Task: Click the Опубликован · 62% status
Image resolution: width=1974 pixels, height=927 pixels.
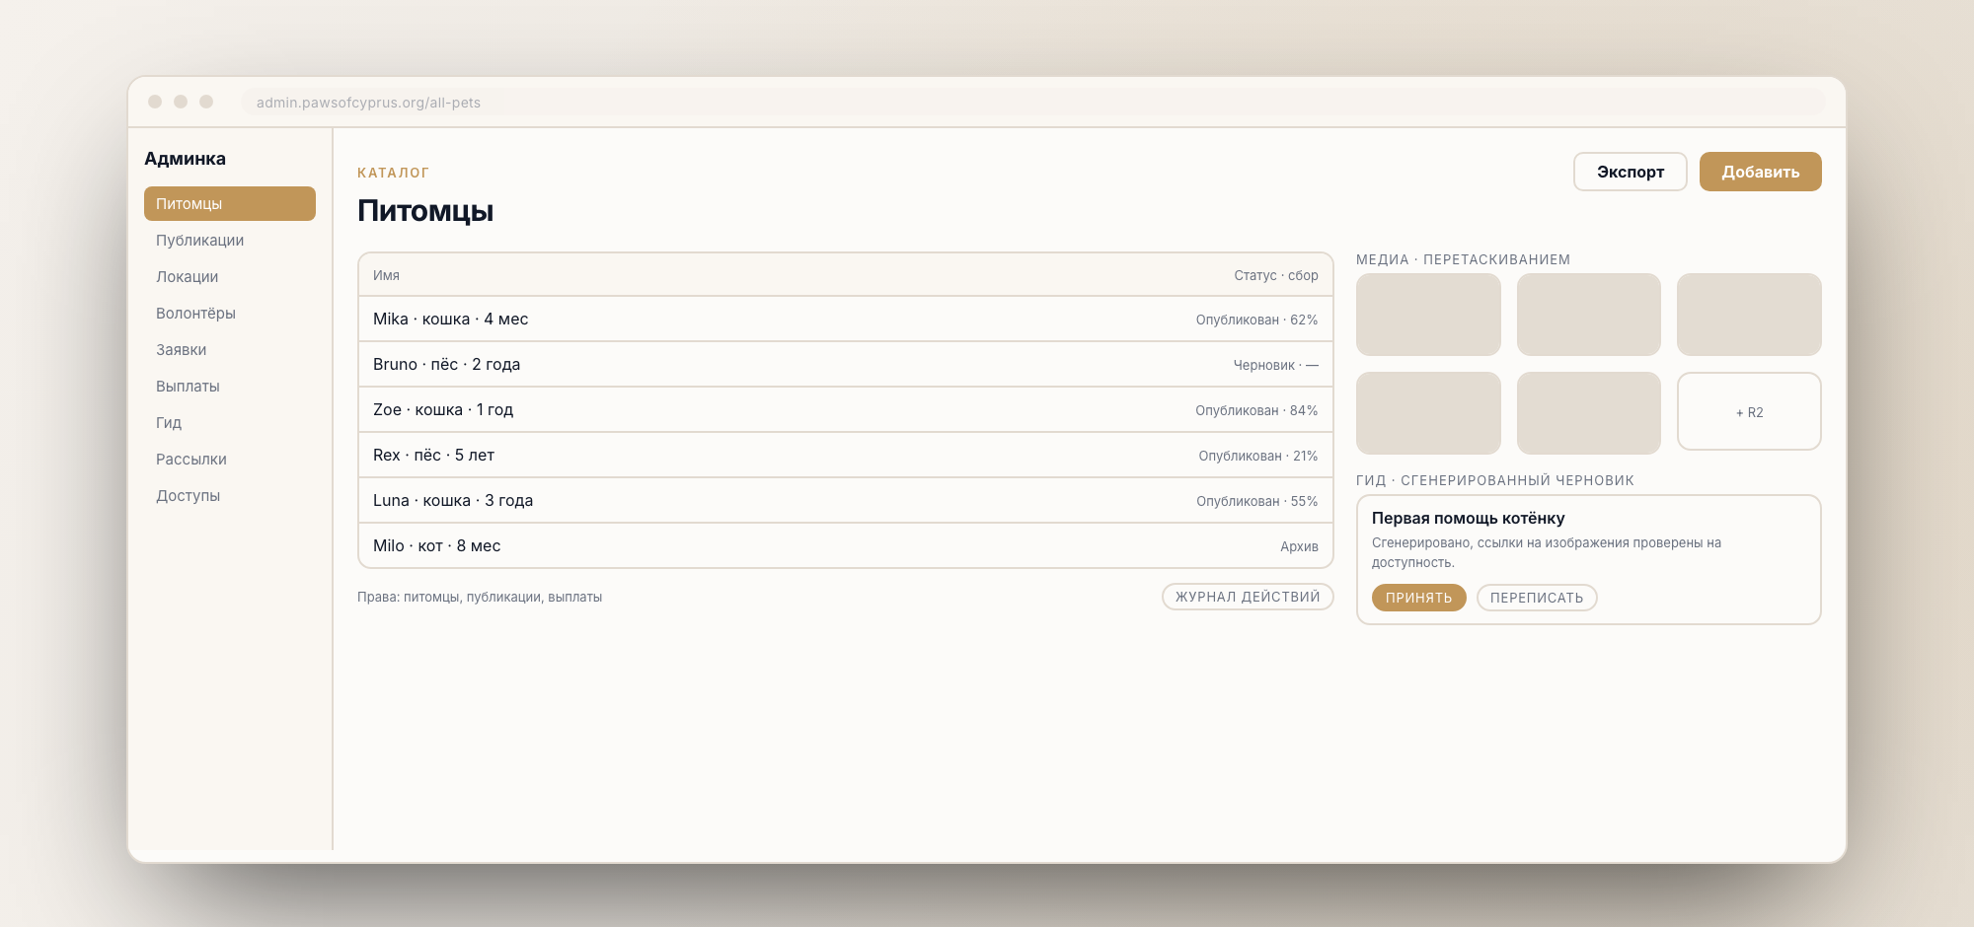Action: (x=1256, y=320)
